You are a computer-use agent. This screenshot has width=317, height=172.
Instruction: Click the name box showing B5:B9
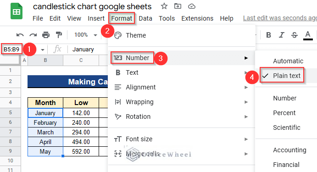coord(11,49)
